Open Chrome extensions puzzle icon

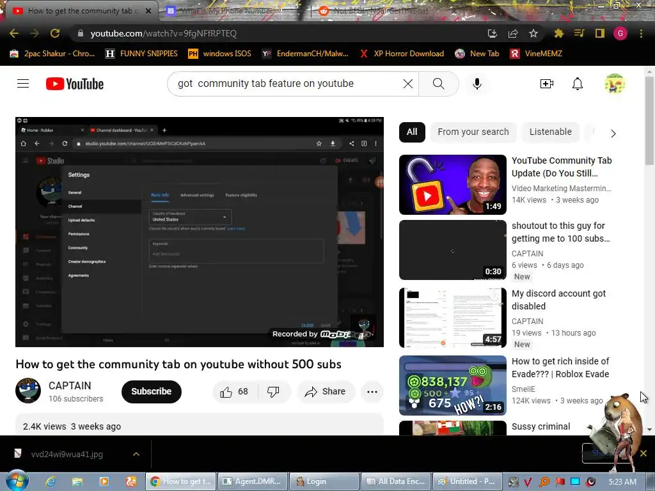(558, 33)
